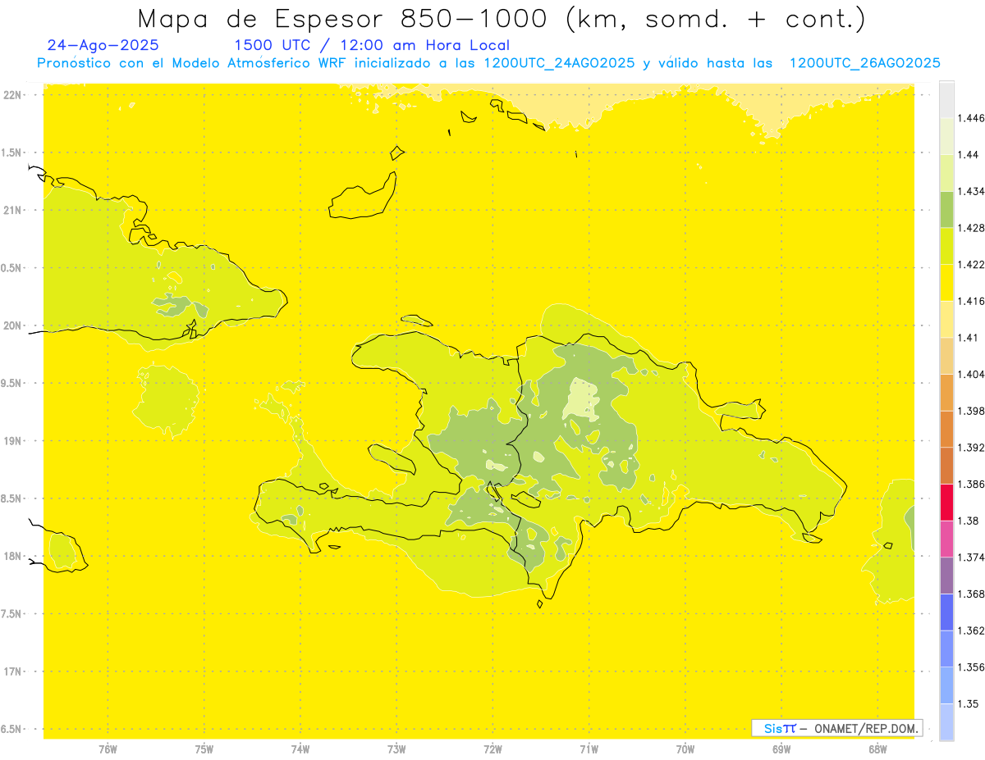Click legend value '1.386'
Image resolution: width=985 pixels, height=760 pixels.
[971, 484]
